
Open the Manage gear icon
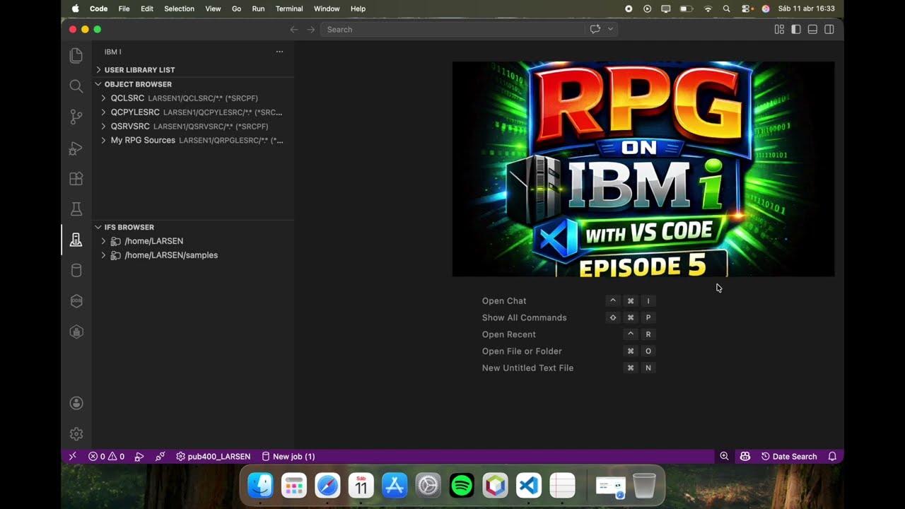(x=76, y=434)
